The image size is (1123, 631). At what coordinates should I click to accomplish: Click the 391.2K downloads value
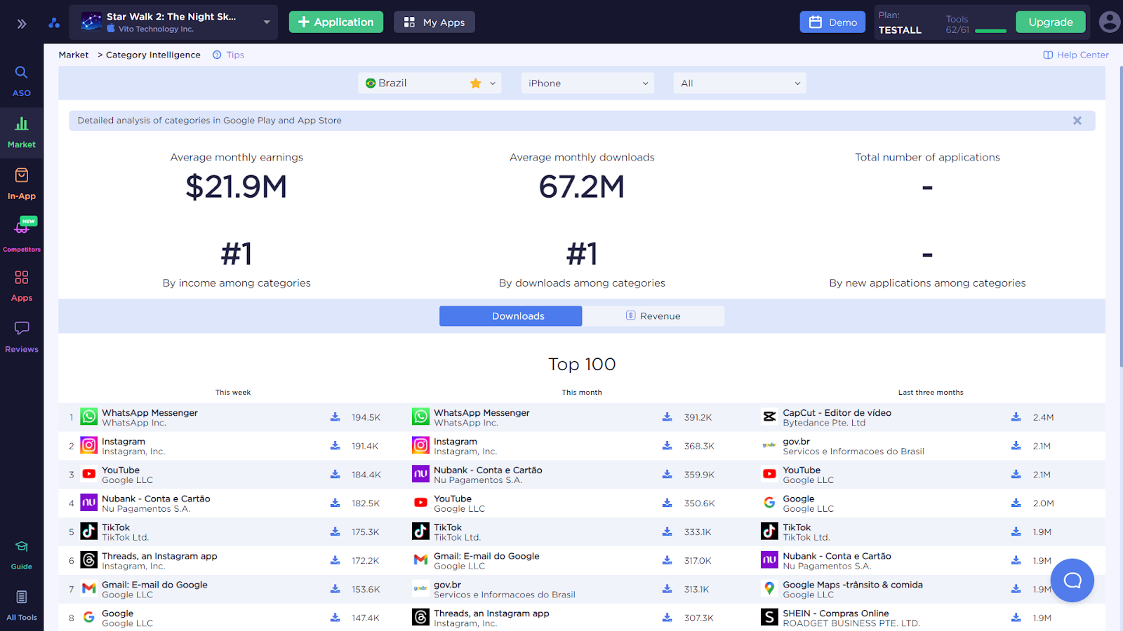698,418
